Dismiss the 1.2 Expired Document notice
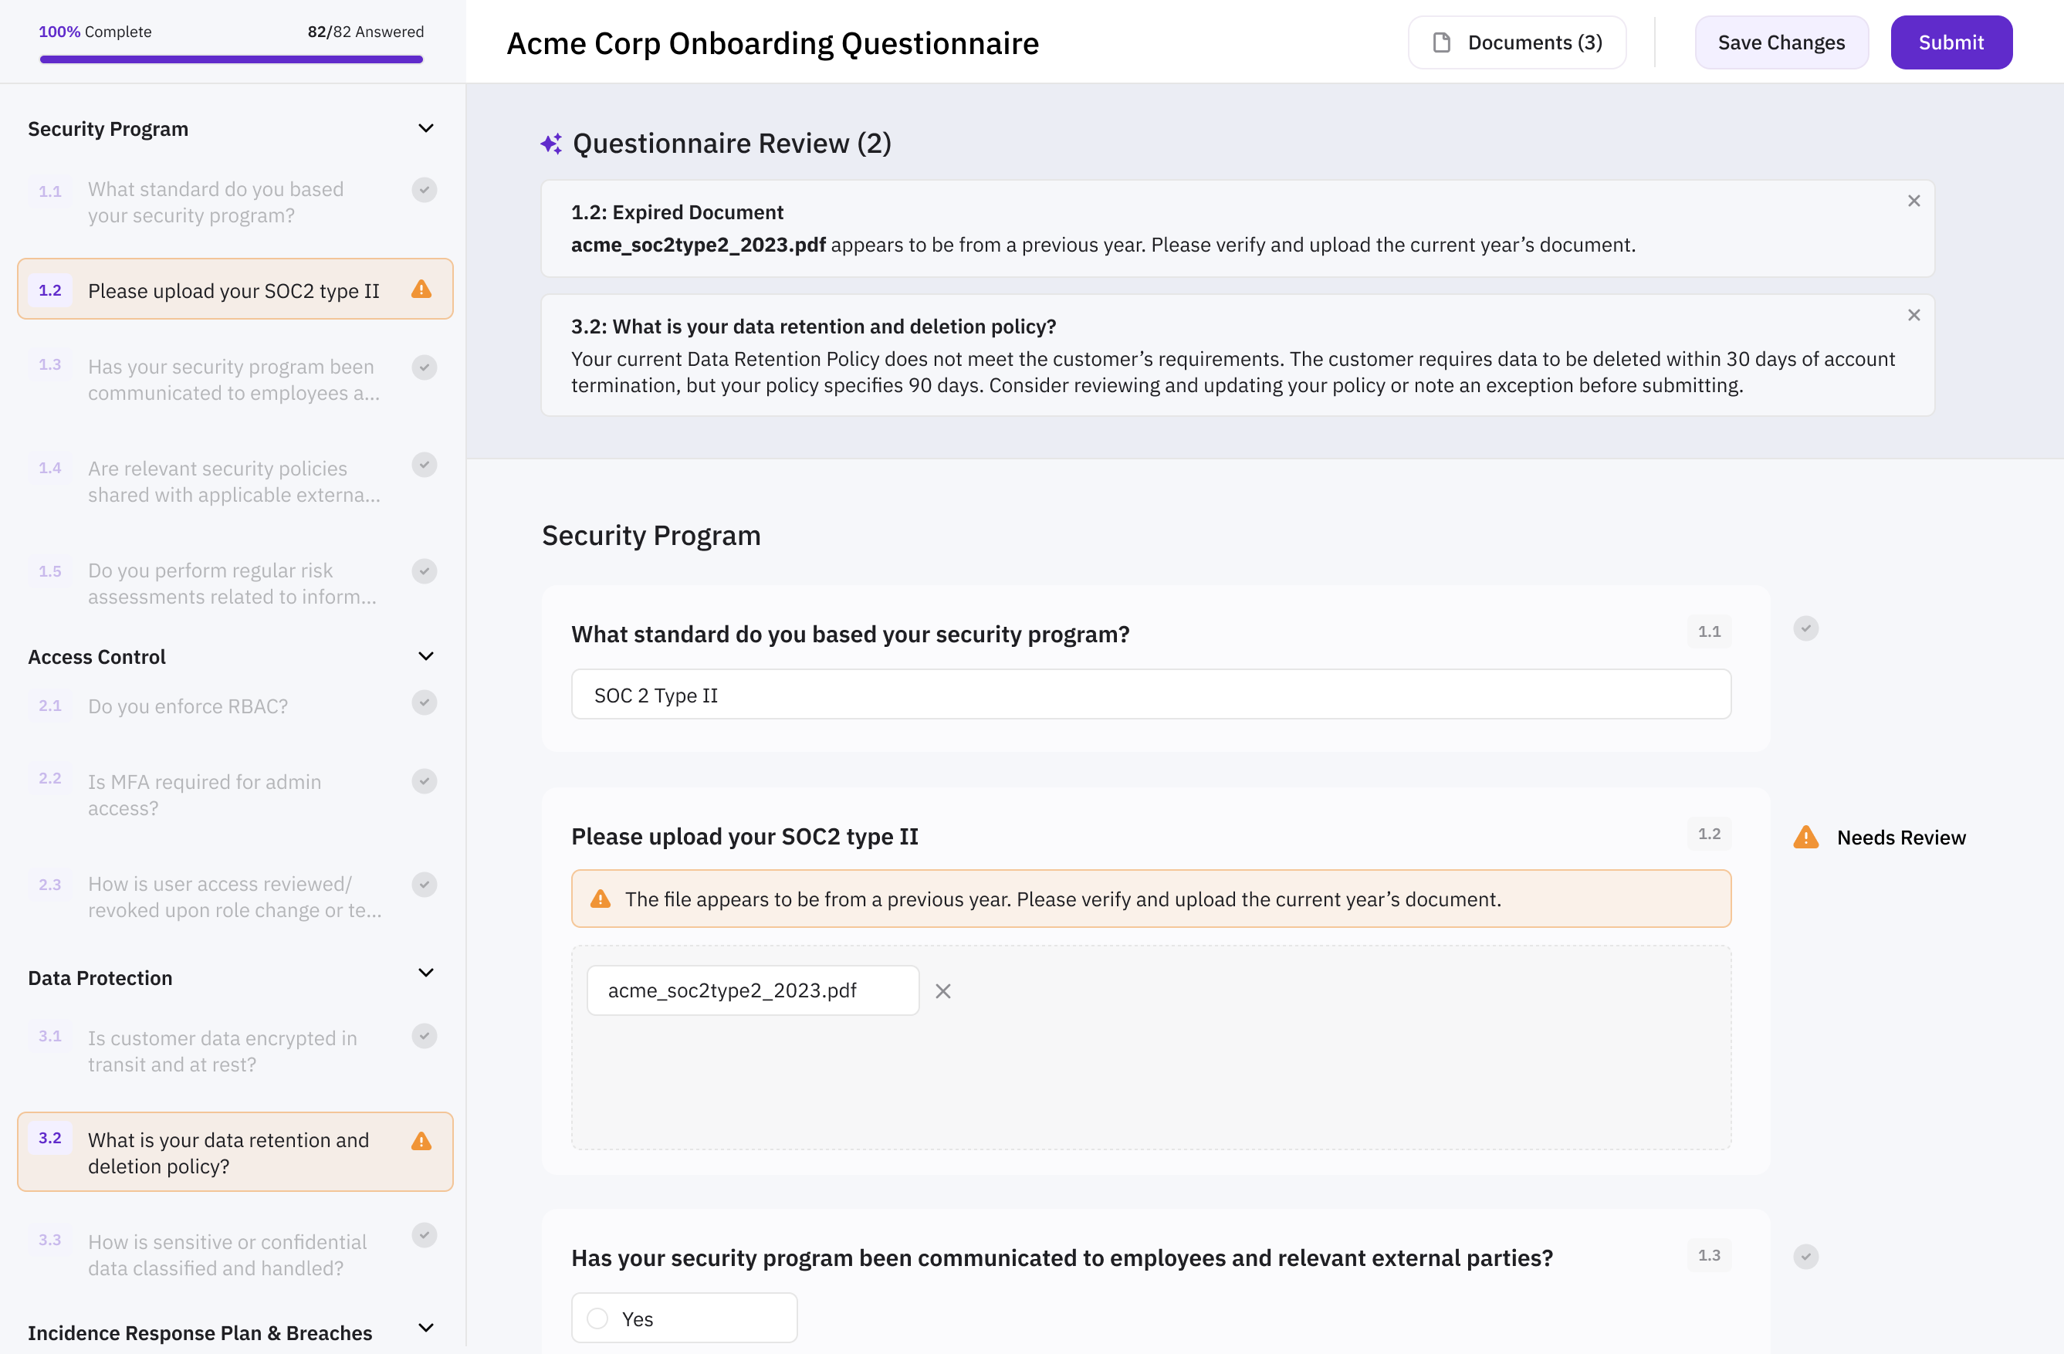The image size is (2064, 1354). click(x=1913, y=201)
